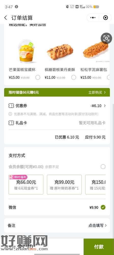
Task: Go back using the arrow icon
Action: pos(6,18)
